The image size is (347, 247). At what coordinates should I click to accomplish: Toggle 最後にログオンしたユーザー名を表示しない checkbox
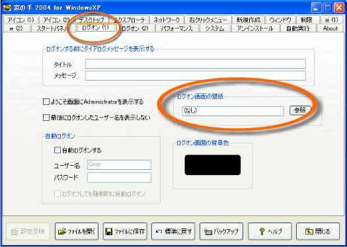pyautogui.click(x=46, y=117)
